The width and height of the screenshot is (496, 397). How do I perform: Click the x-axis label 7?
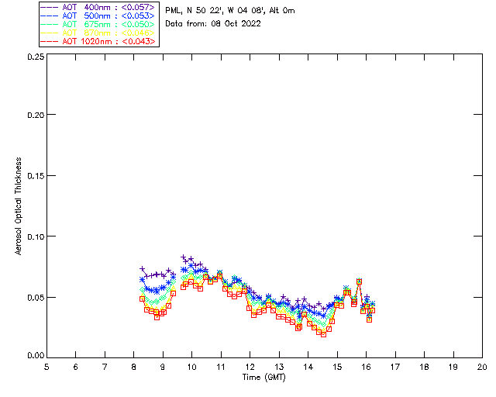[105, 367]
